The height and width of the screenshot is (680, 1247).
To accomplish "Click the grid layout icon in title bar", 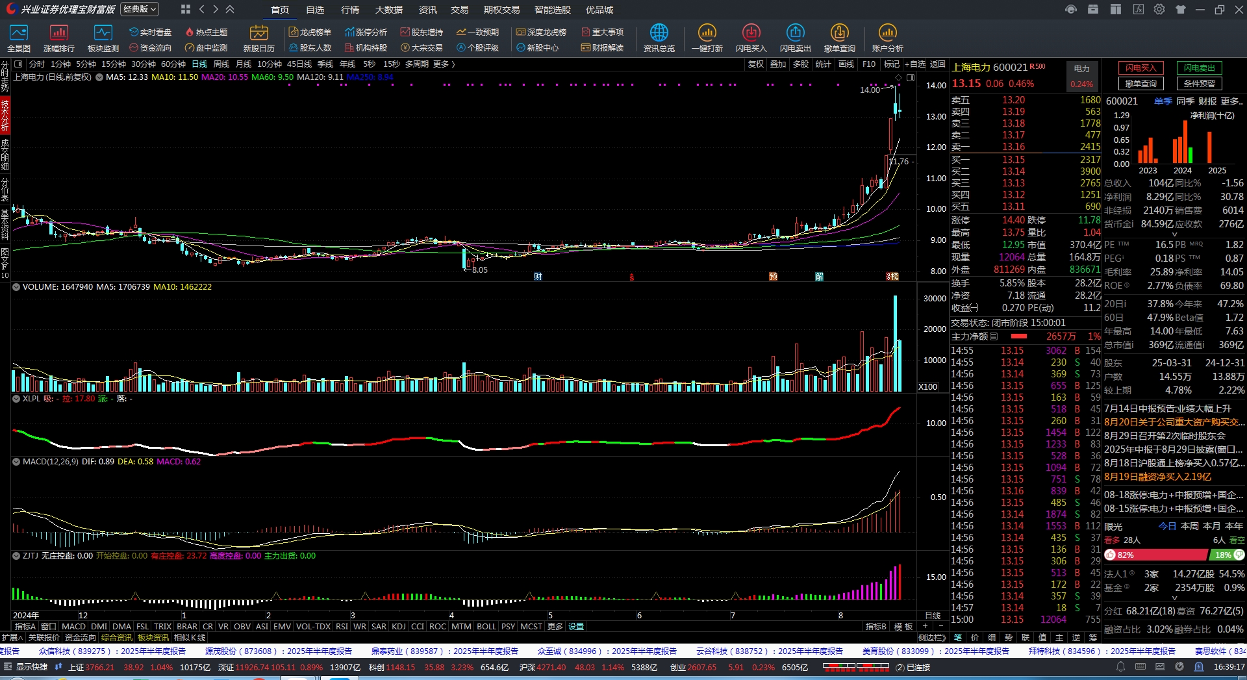I will [186, 9].
